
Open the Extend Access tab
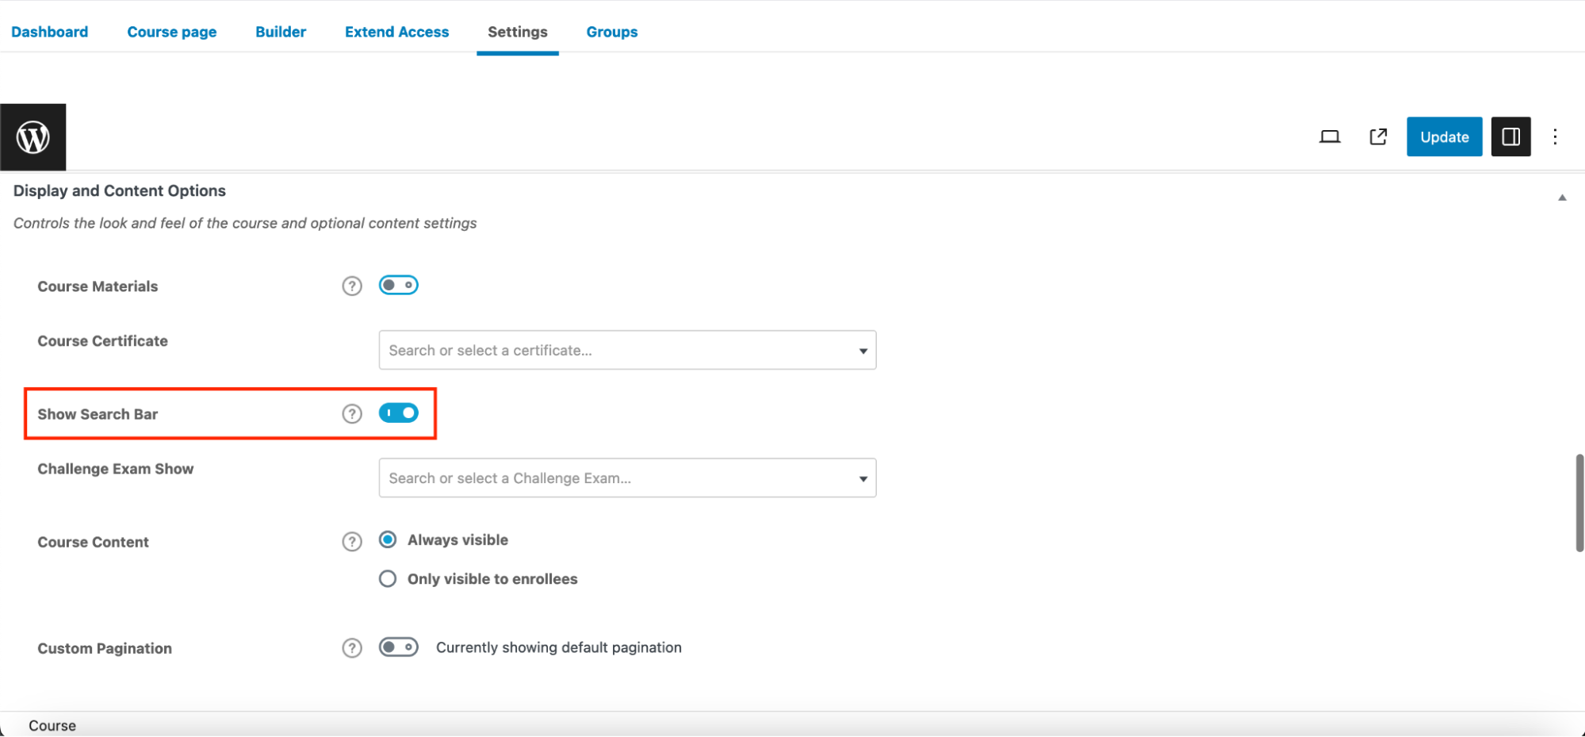coord(396,32)
